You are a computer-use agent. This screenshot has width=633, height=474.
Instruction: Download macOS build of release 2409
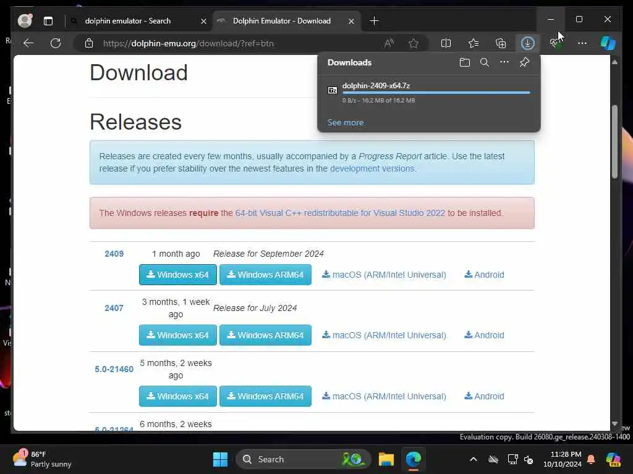point(384,275)
